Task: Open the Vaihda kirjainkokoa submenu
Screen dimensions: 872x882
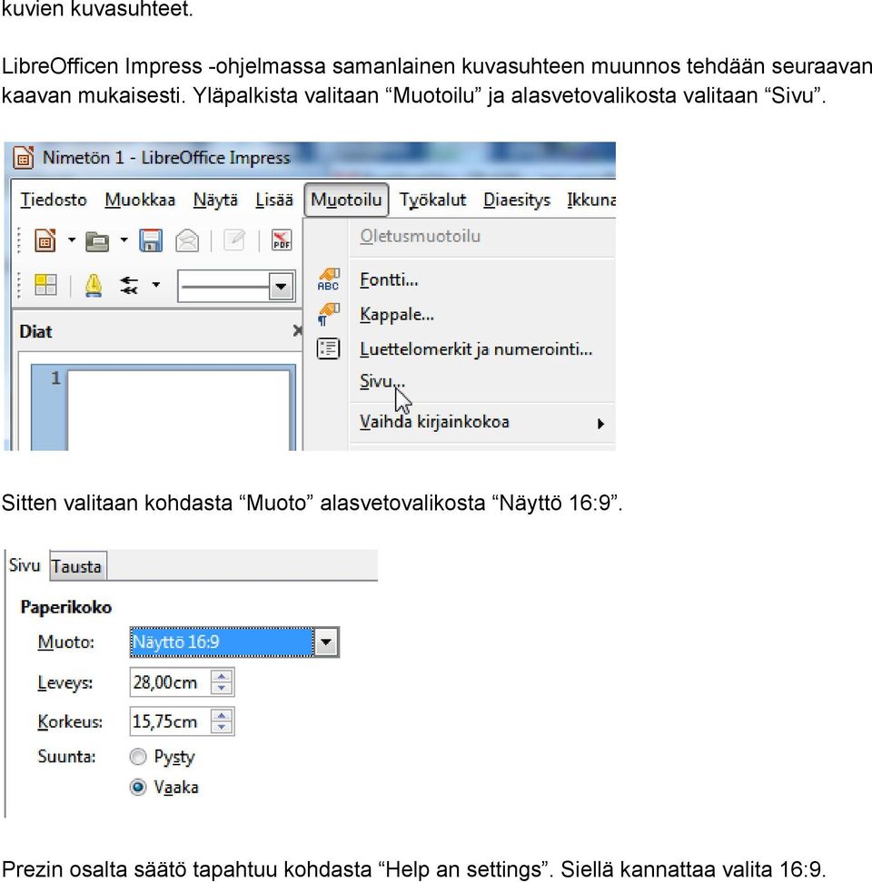Action: pos(600,424)
